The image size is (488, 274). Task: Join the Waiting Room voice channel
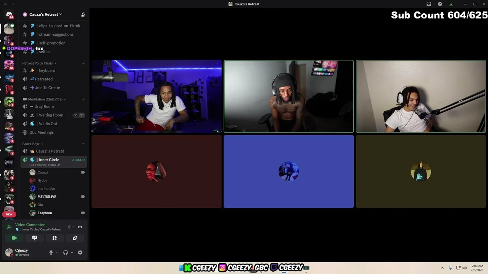tap(53, 115)
